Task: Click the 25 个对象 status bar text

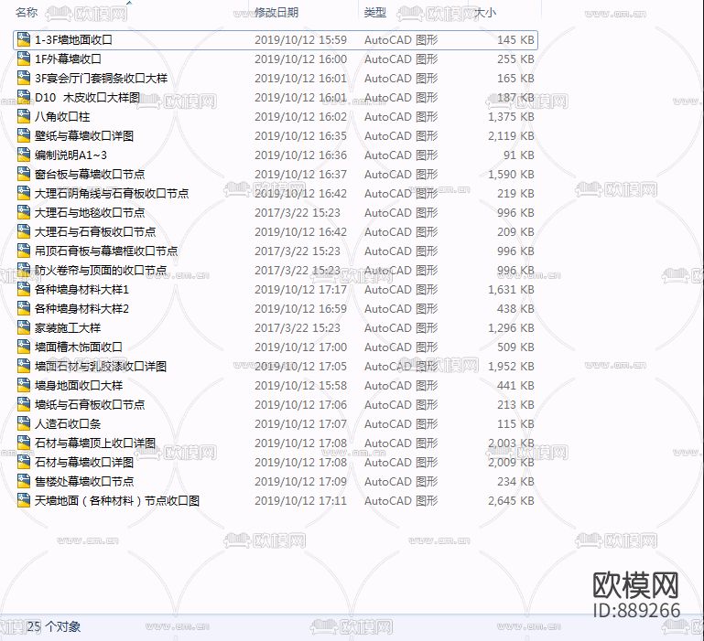Action: click(54, 626)
